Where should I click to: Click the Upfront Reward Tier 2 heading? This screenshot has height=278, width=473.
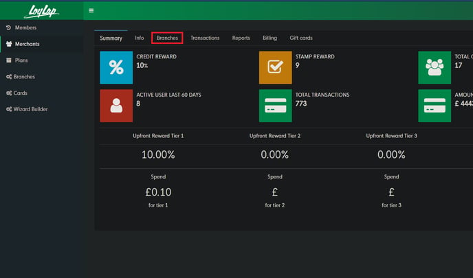click(x=275, y=136)
